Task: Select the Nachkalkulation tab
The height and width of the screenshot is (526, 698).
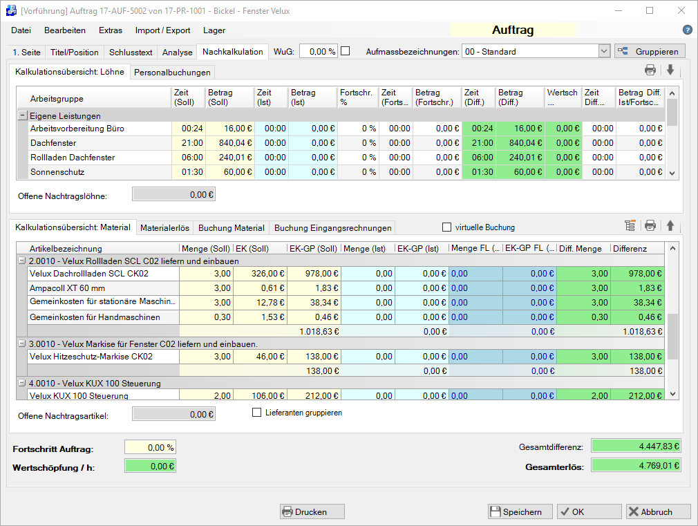Action: click(x=233, y=52)
